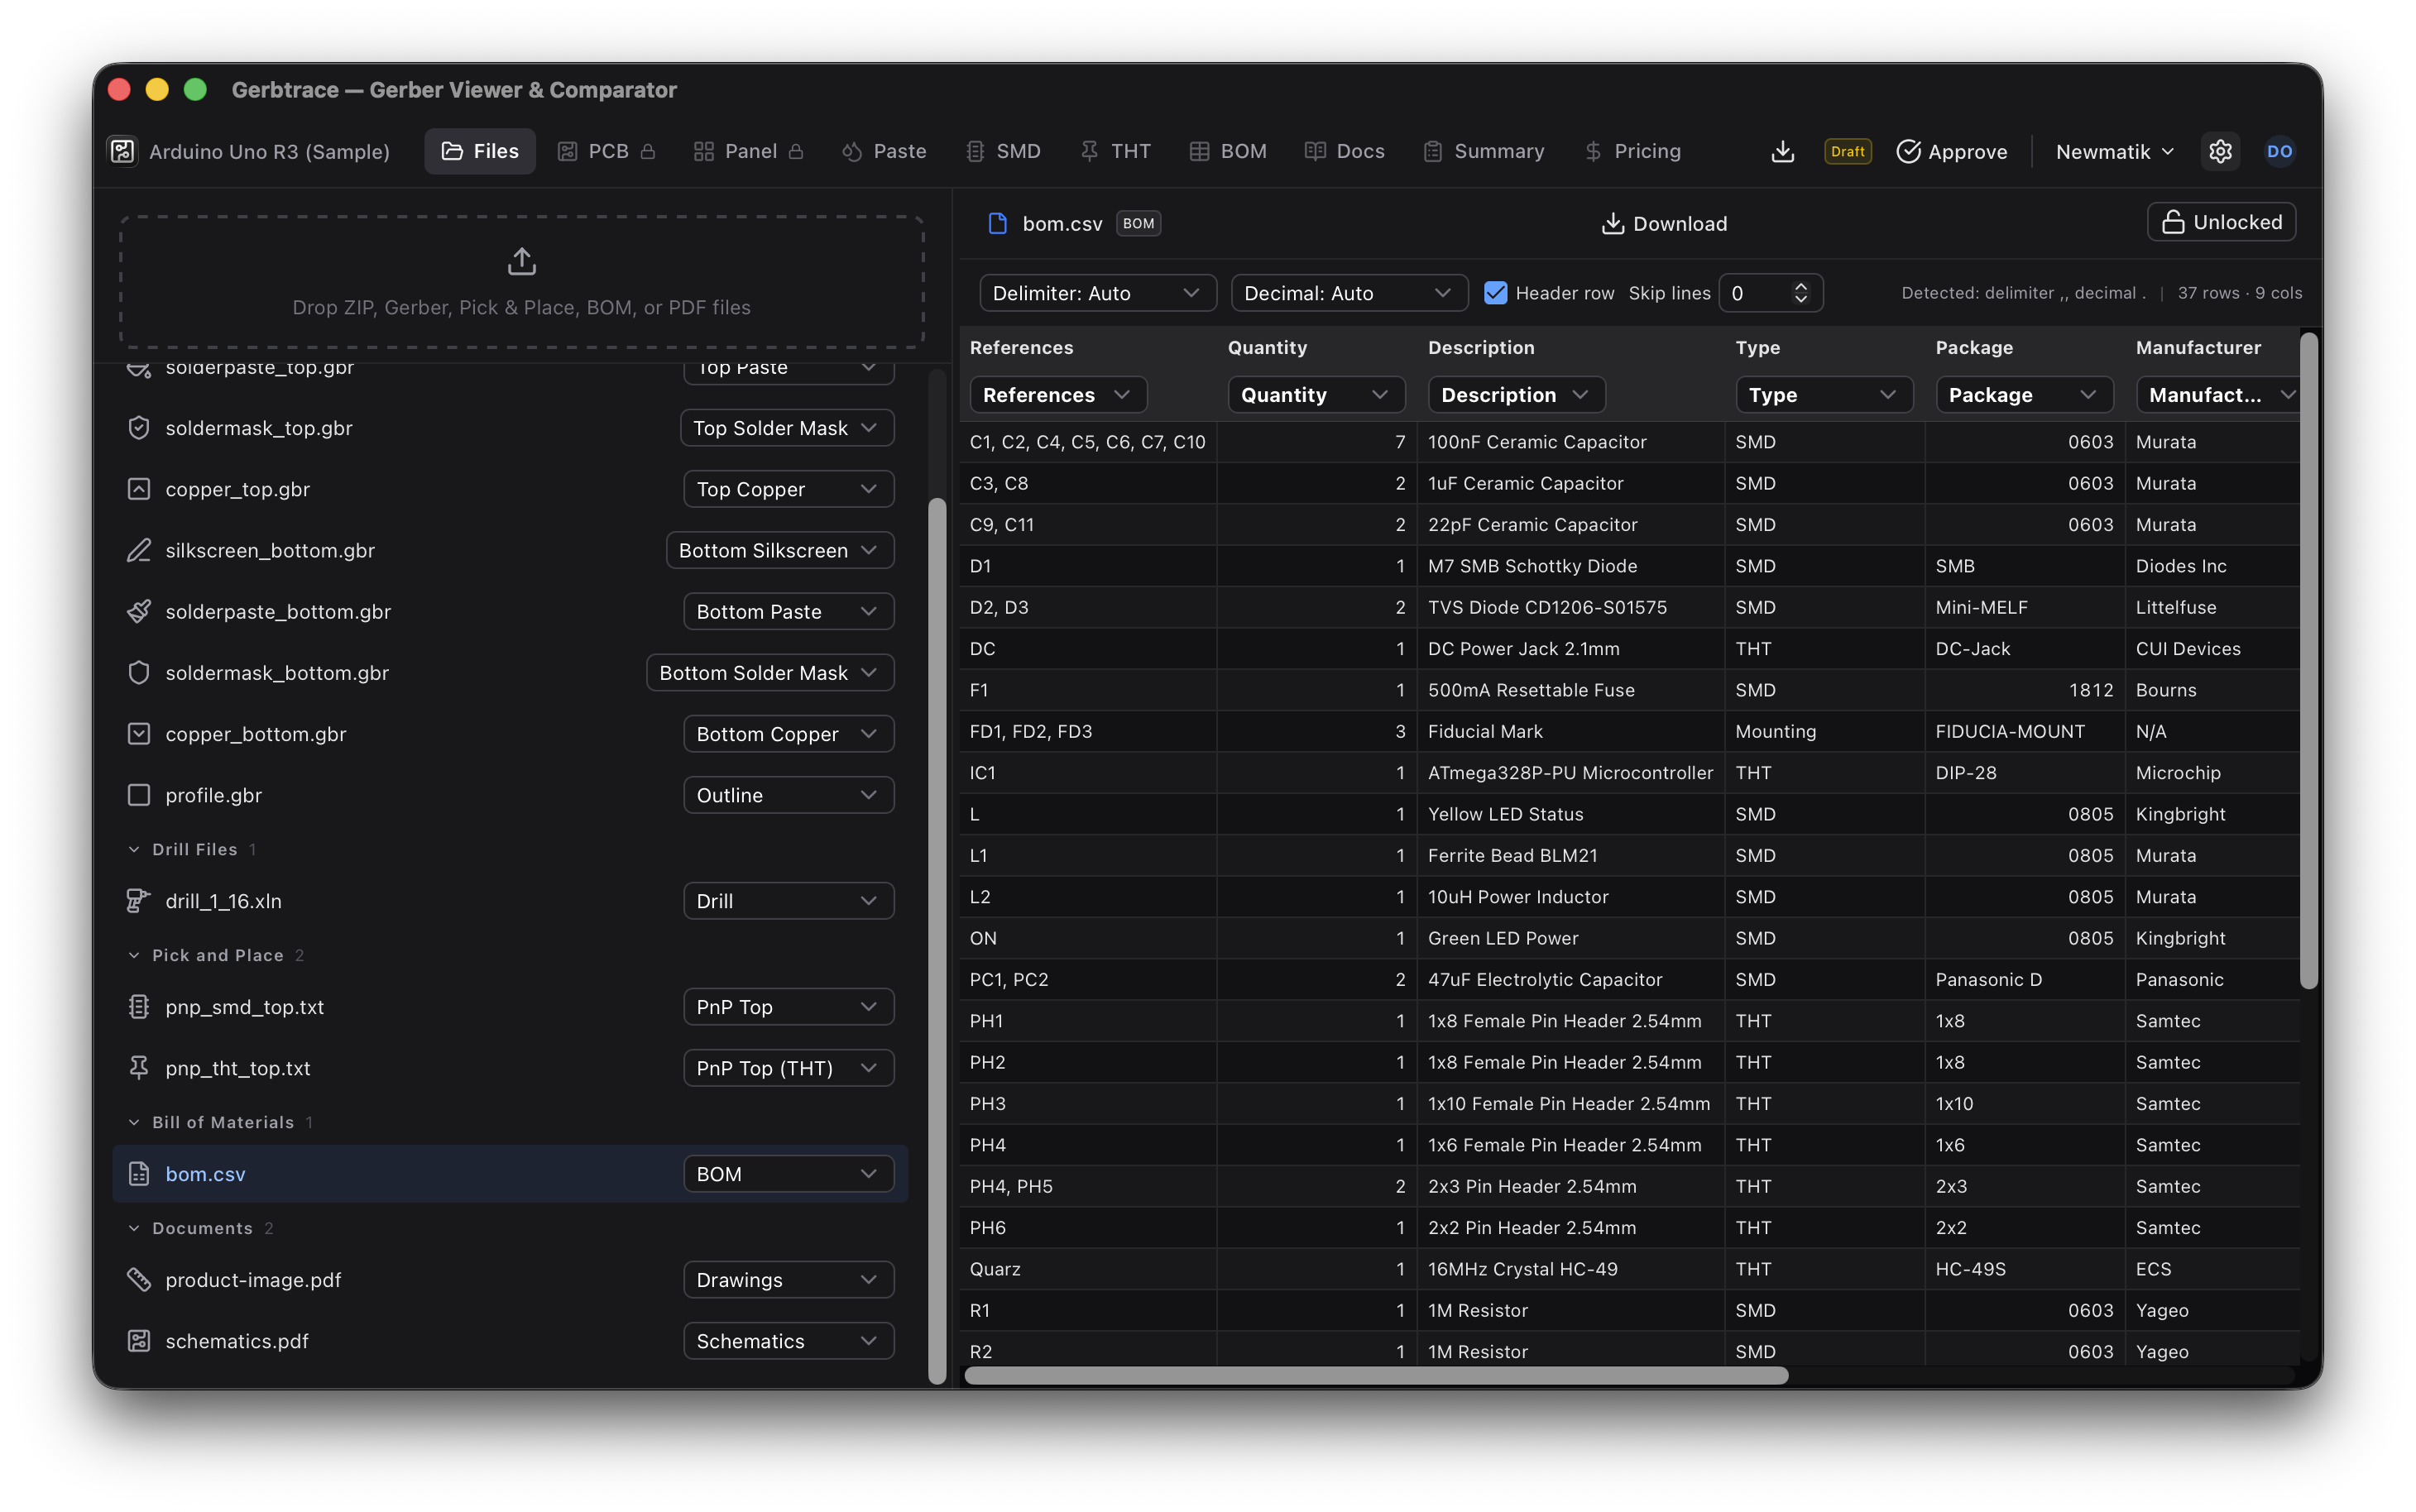Switch to the Docs tab

1345,151
